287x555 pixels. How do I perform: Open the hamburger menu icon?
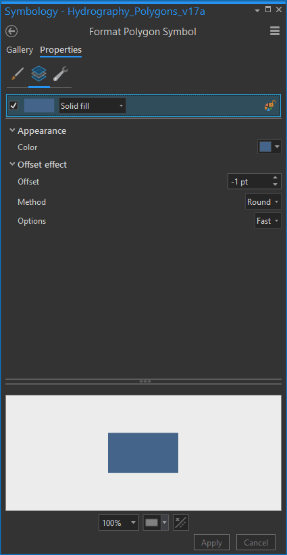tap(275, 31)
